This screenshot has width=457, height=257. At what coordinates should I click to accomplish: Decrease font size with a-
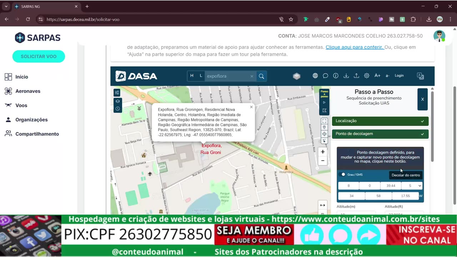tap(387, 76)
